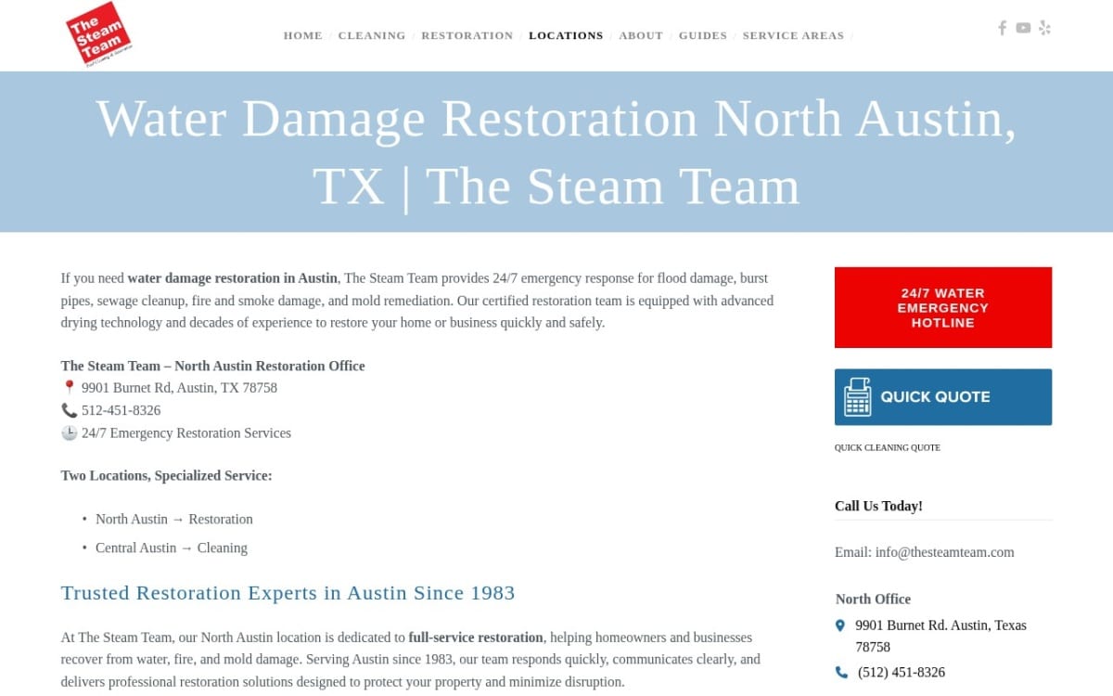1113x696 pixels.
Task: Click the North Office sidebar label
Action: tap(873, 599)
